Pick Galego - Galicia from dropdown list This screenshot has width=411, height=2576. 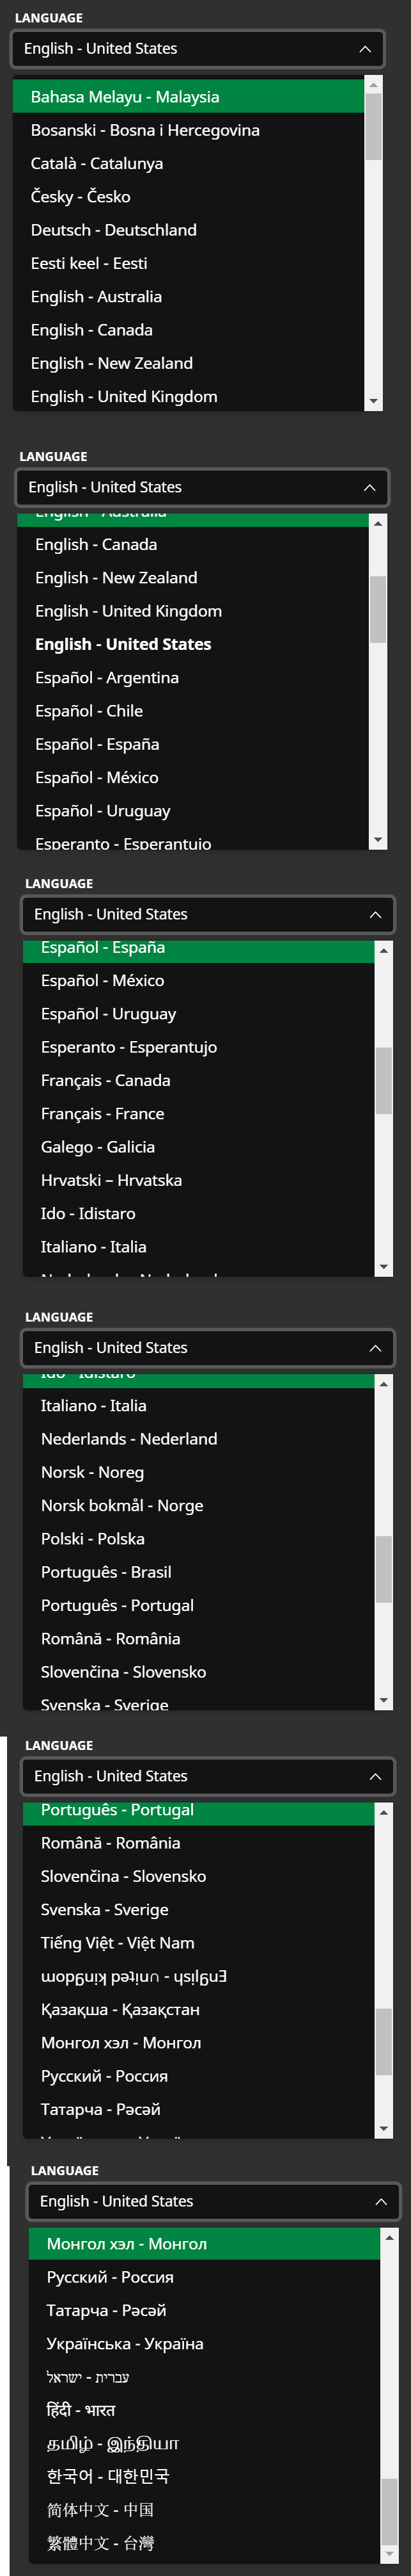pyautogui.click(x=199, y=1147)
